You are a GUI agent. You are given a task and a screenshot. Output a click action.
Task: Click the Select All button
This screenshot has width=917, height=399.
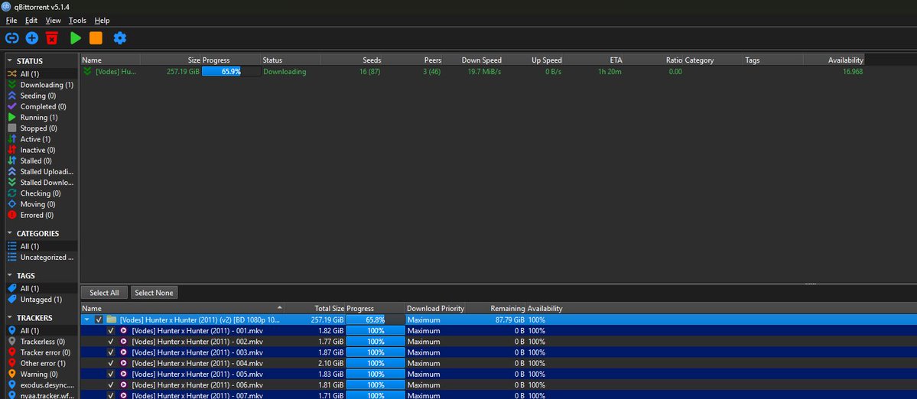tap(104, 293)
